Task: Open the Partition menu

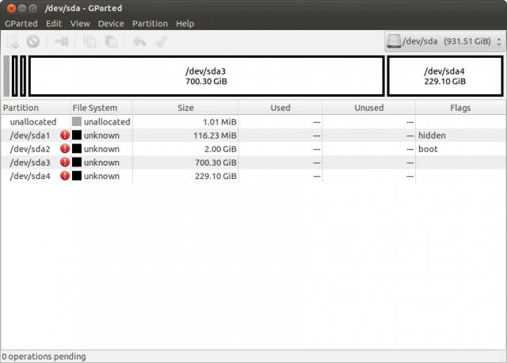Action: (150, 24)
